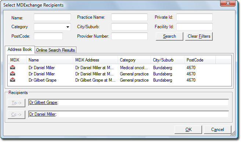Sort by PostCode column header
Screen dimensions: 241x142
pos(200,60)
